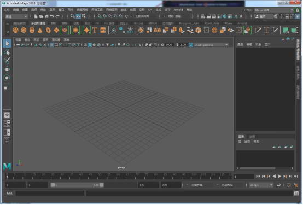This screenshot has height=205, width=303.
Task: Toggle workspace lock icon
Action: coord(298,10)
